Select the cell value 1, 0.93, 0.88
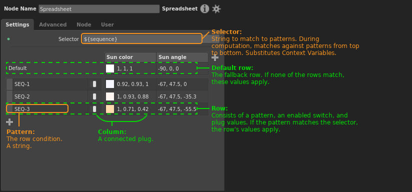This screenshot has height=192, width=412. click(x=132, y=96)
